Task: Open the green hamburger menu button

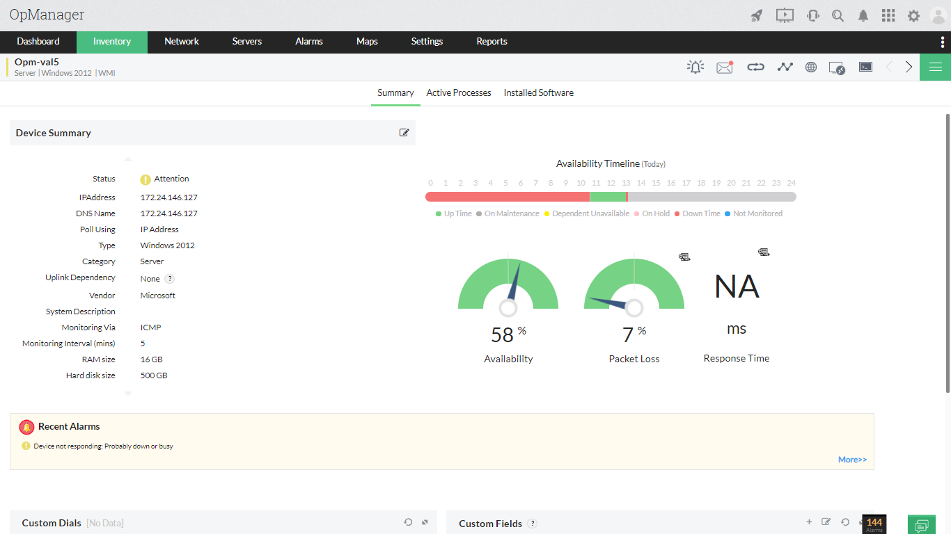Action: pyautogui.click(x=935, y=67)
